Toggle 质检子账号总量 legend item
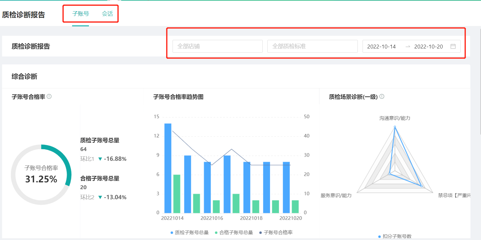Image resolution: width=481 pixels, height=240 pixels. [x=189, y=233]
